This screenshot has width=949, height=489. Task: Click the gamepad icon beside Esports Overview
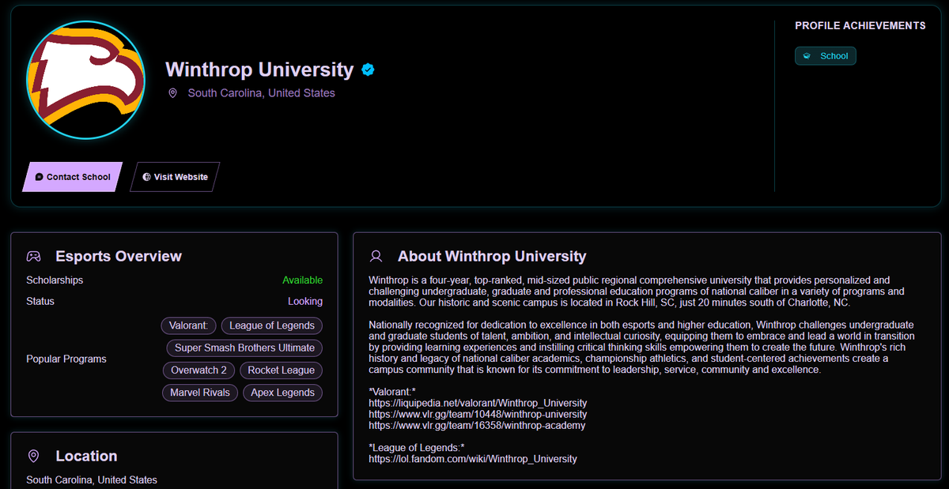tap(33, 256)
